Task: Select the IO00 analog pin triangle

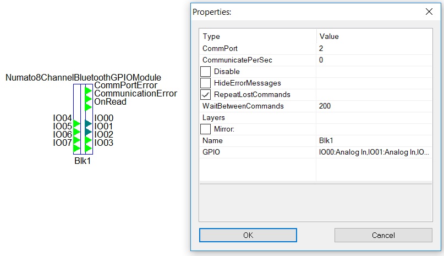Action: [88, 124]
